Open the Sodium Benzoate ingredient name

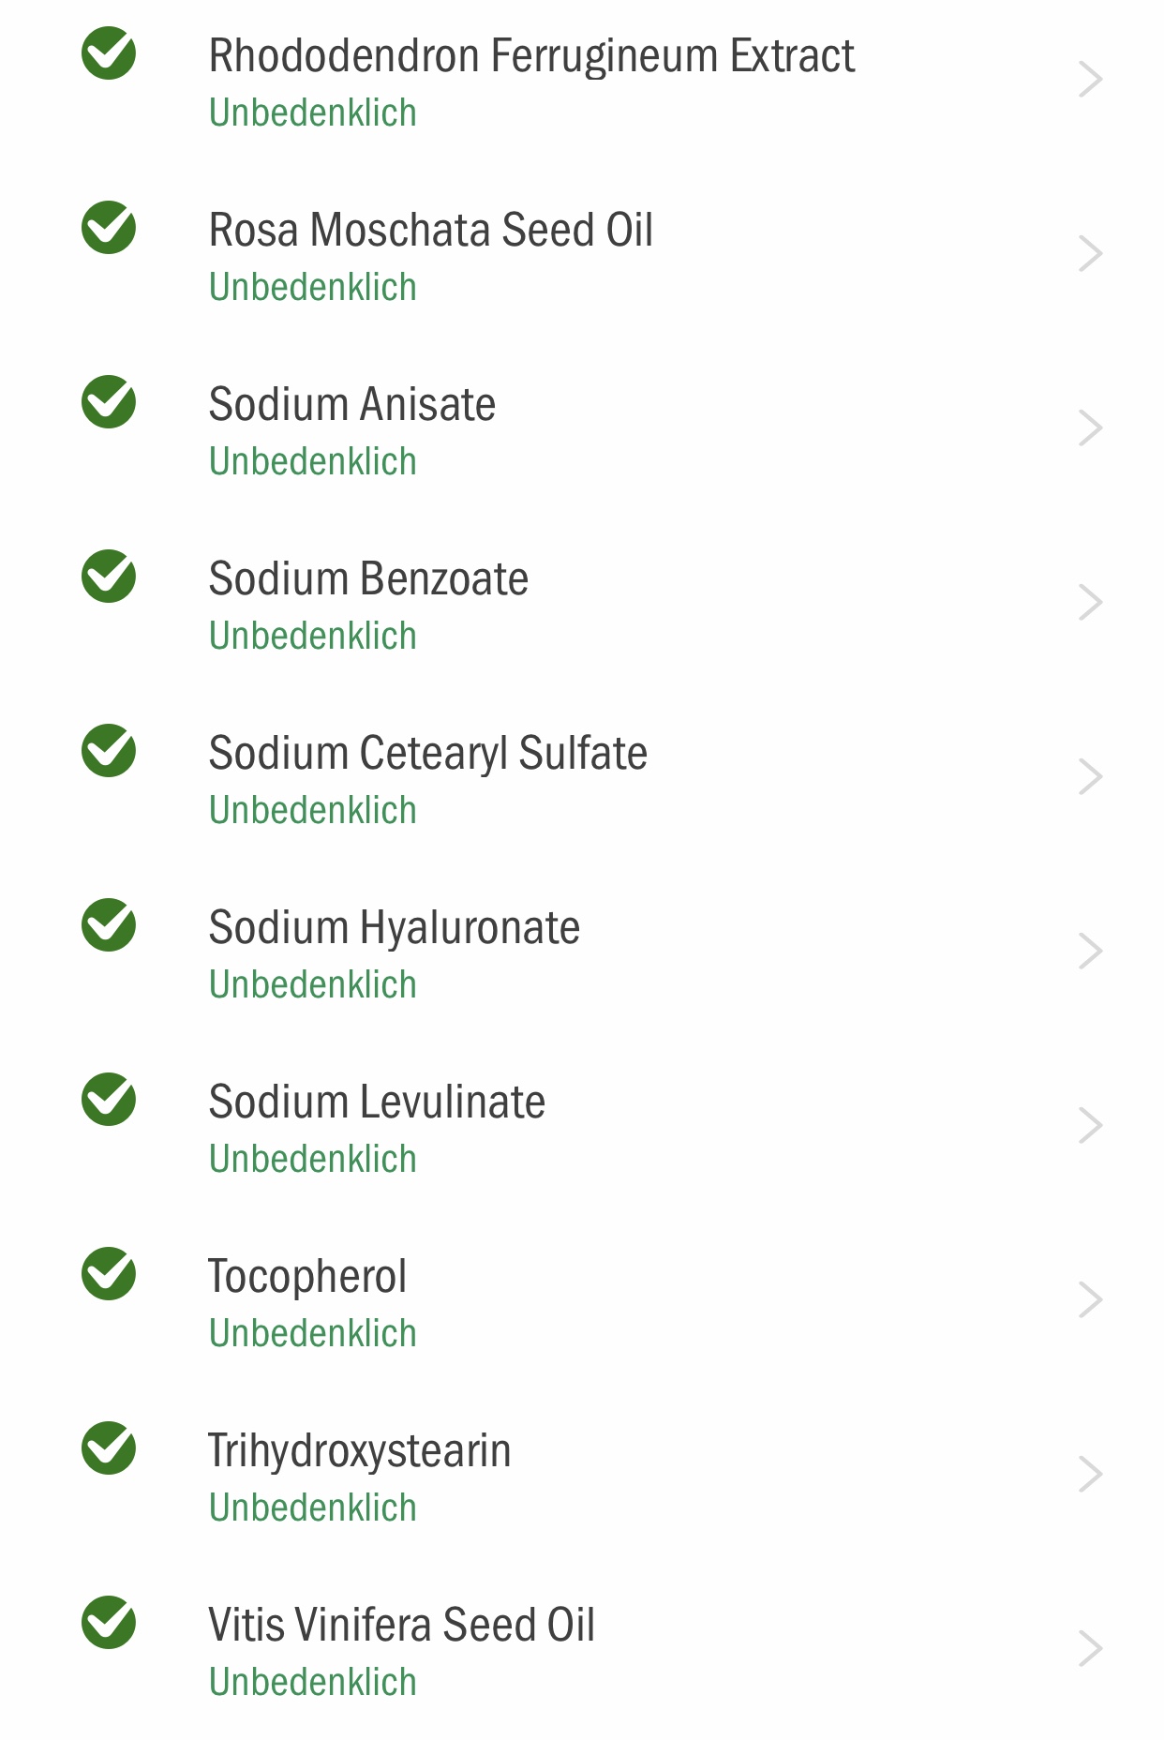(368, 578)
